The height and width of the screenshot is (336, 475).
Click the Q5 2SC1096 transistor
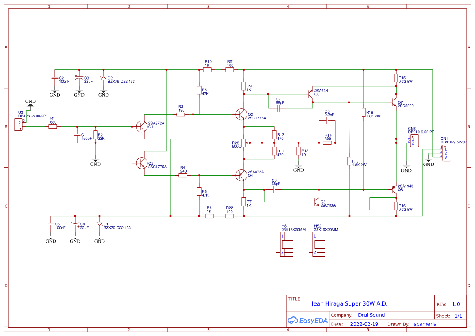point(317,202)
